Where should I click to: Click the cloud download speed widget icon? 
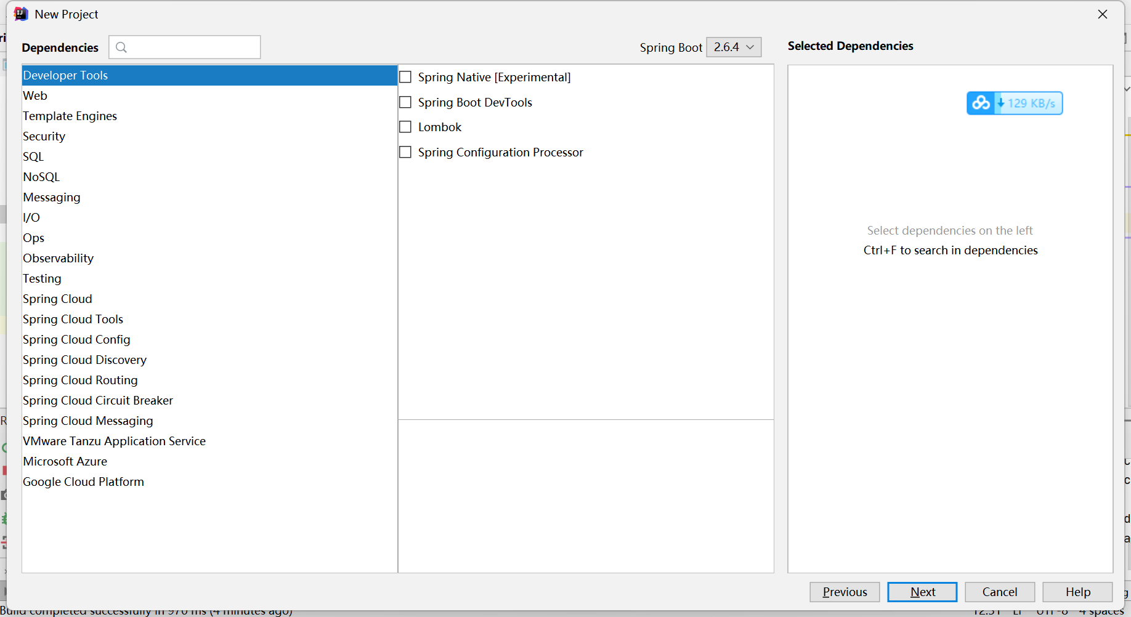(981, 103)
